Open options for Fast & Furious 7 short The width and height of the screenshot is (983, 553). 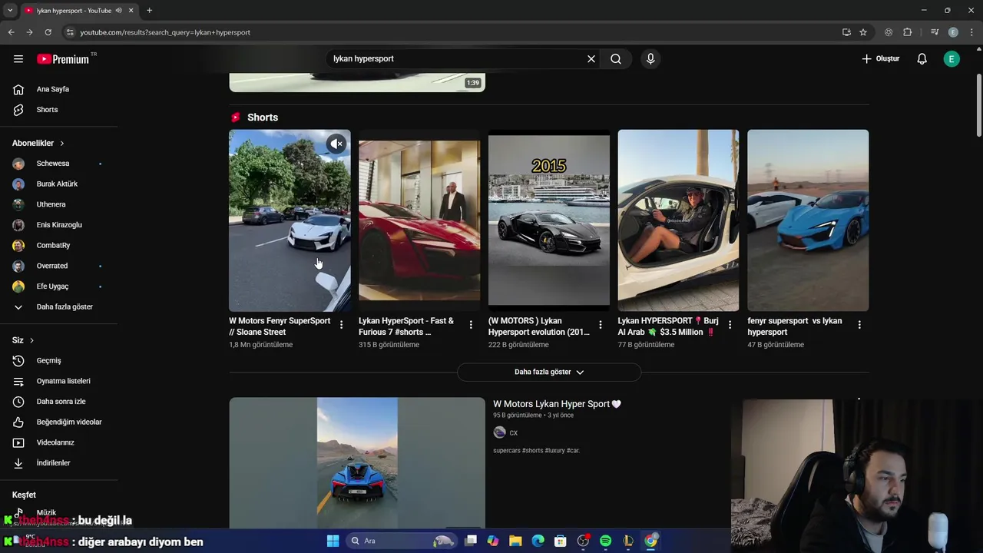click(471, 325)
